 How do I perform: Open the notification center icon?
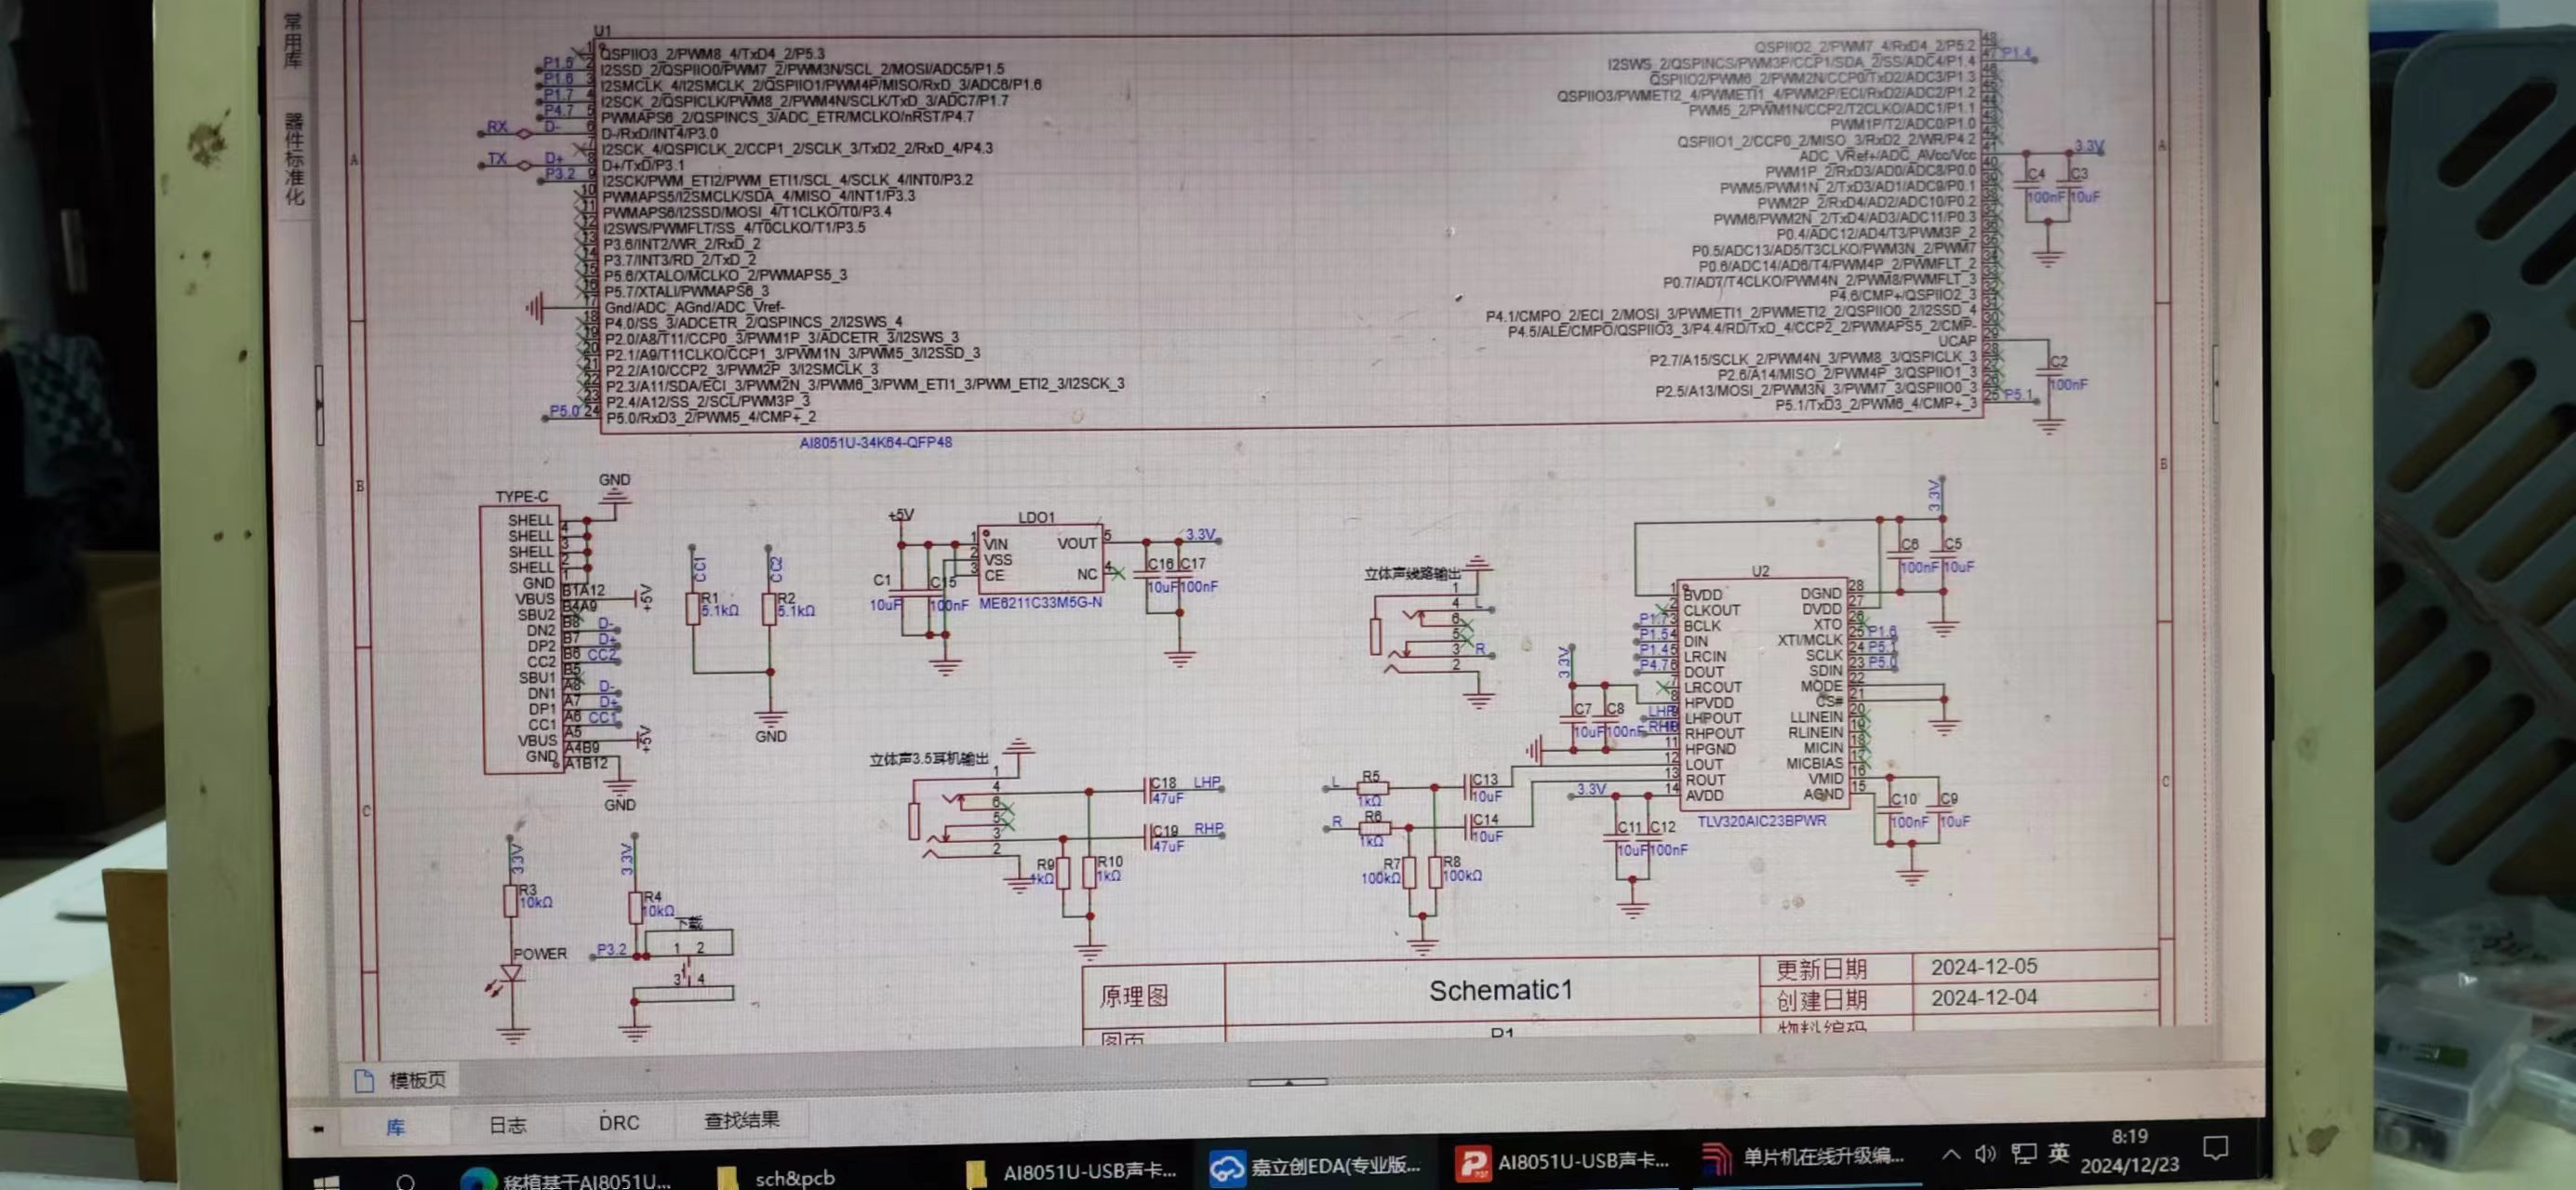click(x=2215, y=1147)
